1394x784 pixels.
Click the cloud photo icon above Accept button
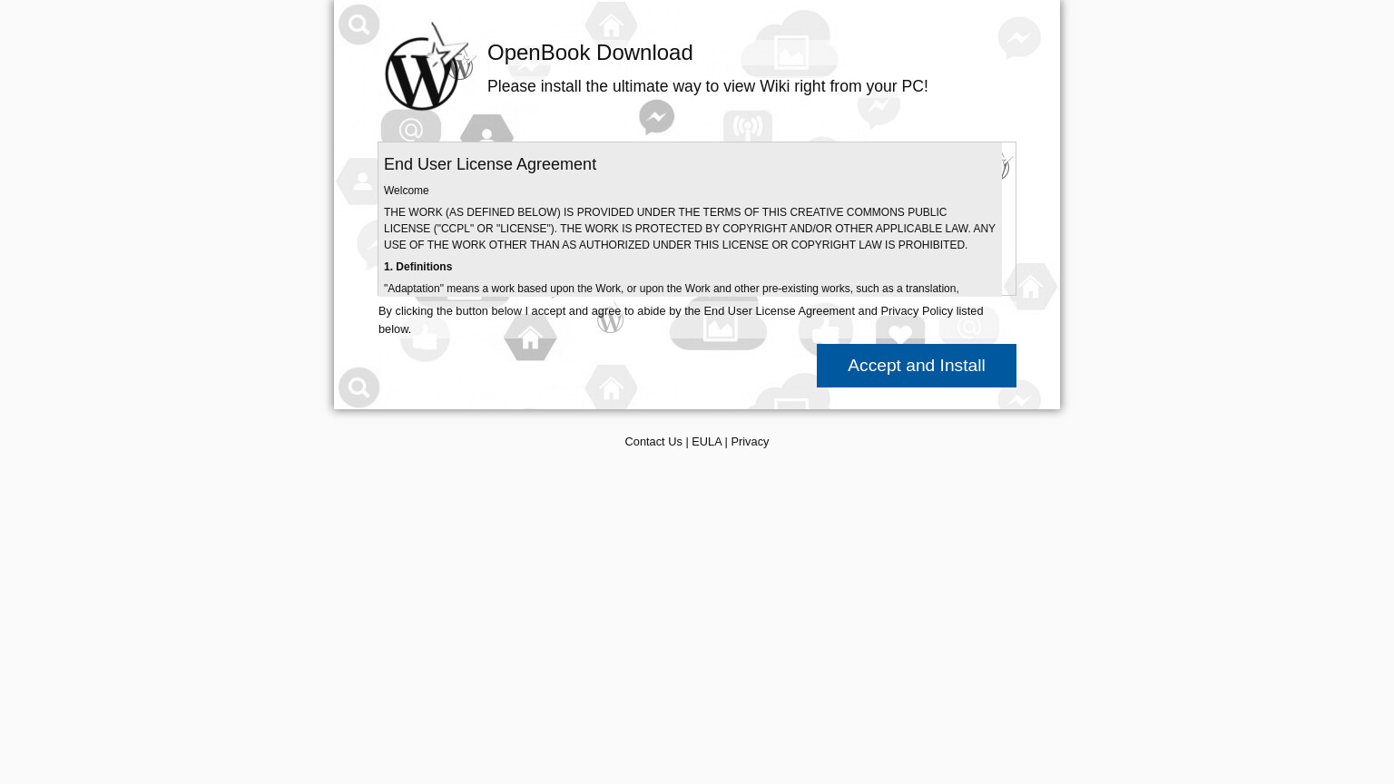tap(719, 324)
